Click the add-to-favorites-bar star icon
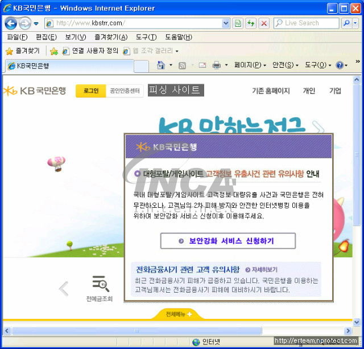This screenshot has width=364, height=349. pyautogui.click(x=54, y=51)
